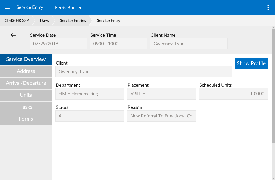Click the Reason label

pos(135,107)
